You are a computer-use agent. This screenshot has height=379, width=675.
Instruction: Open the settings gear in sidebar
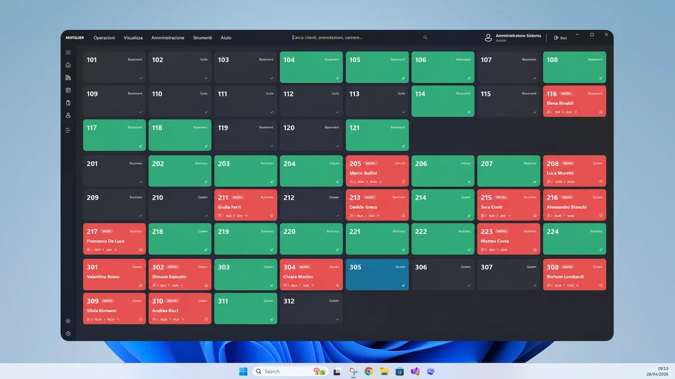point(68,334)
